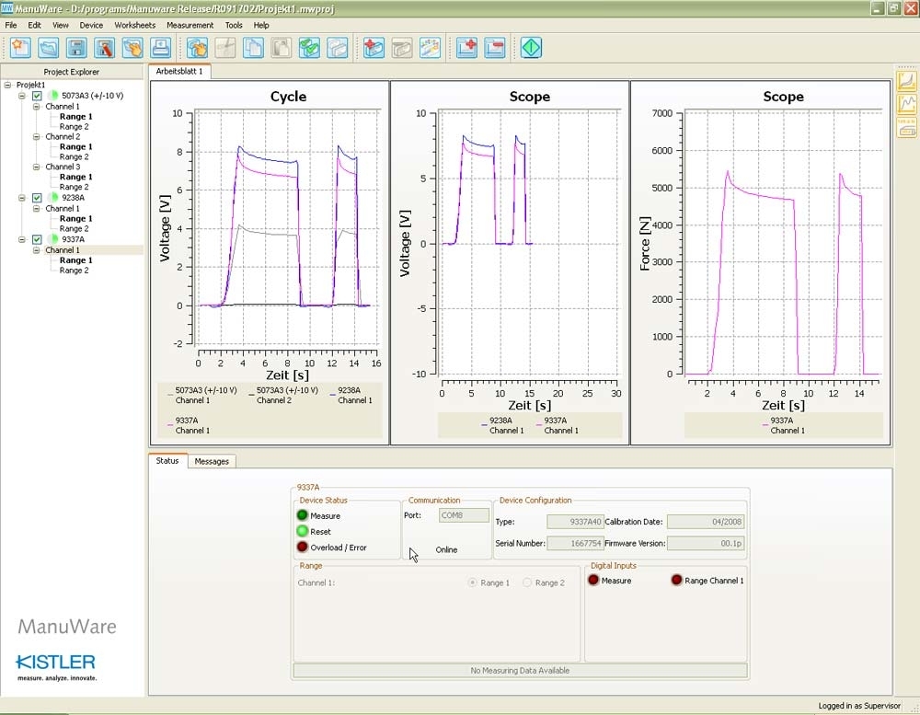Collapse Channel 1 under 9238A
The image size is (920, 715).
tap(37, 208)
